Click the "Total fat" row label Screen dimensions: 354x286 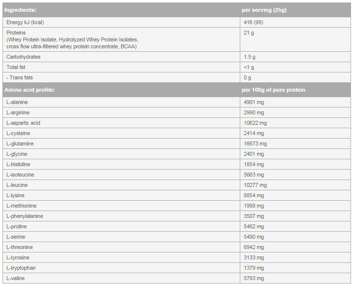[x=16, y=67]
